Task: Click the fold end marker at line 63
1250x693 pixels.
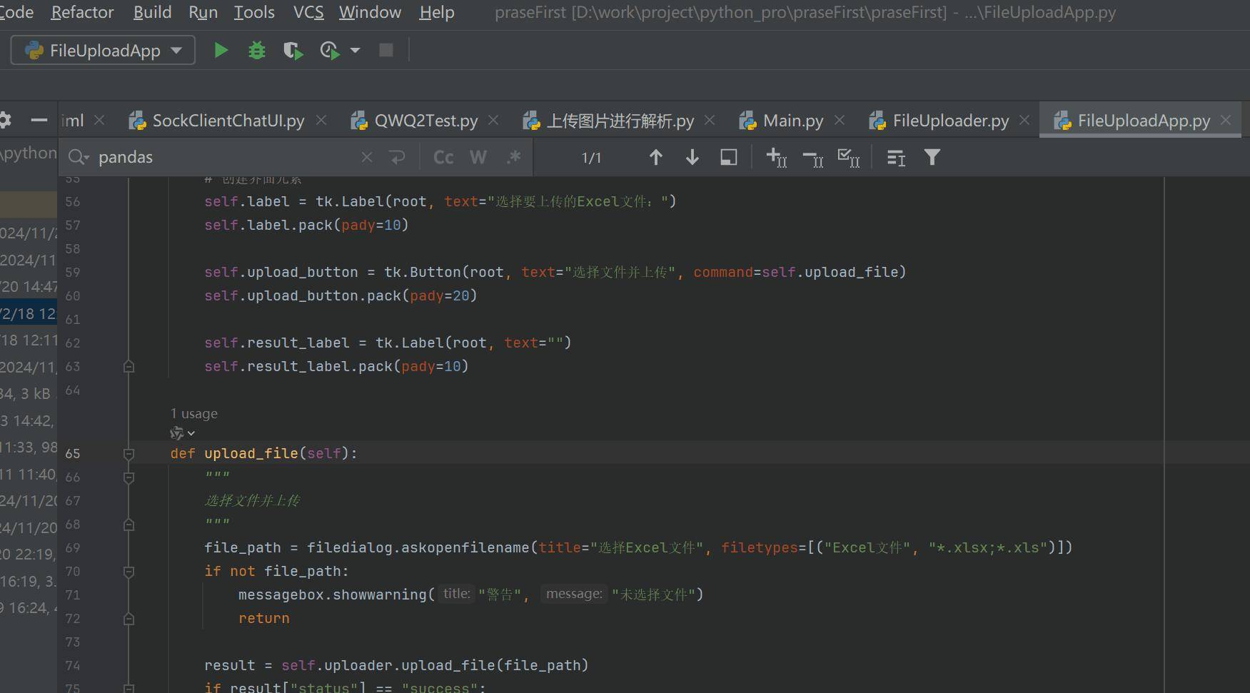Action: pos(129,366)
